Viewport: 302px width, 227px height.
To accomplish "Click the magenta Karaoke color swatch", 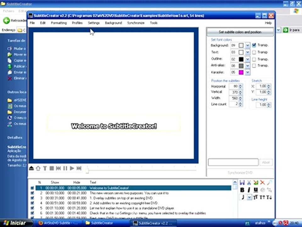I will (x=241, y=73).
